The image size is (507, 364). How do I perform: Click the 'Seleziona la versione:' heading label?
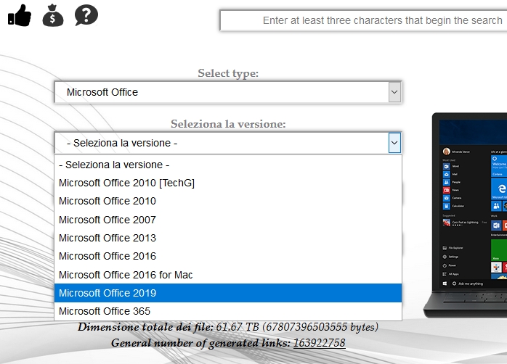[x=228, y=124]
